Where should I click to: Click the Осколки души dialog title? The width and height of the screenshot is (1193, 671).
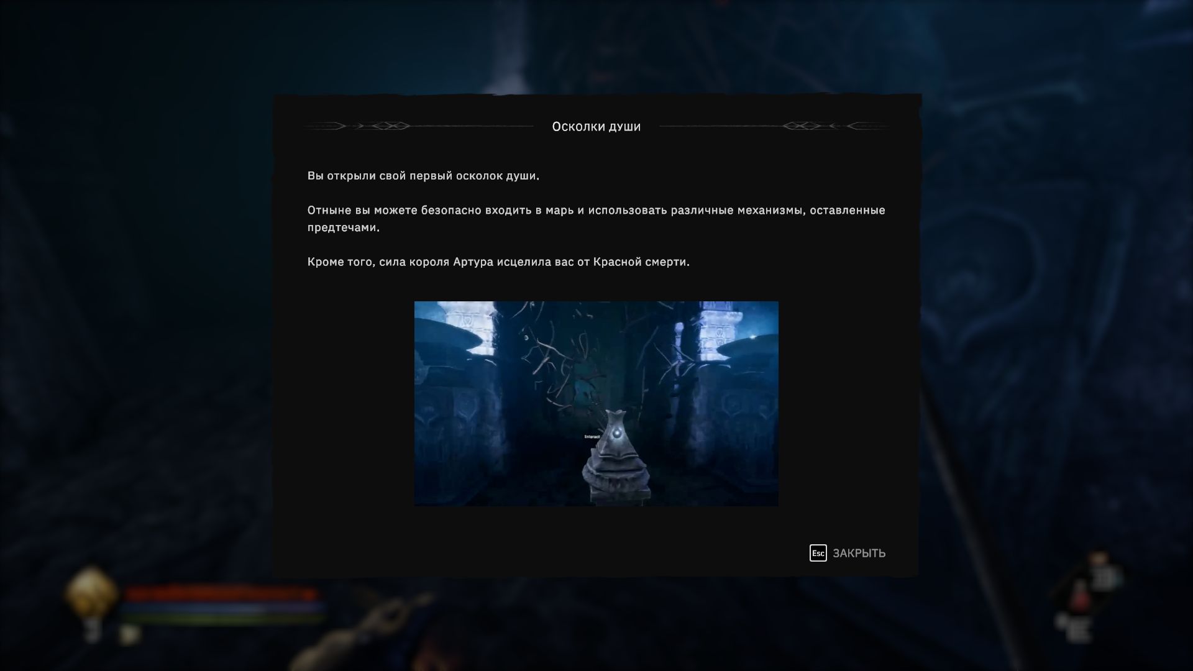(x=596, y=127)
